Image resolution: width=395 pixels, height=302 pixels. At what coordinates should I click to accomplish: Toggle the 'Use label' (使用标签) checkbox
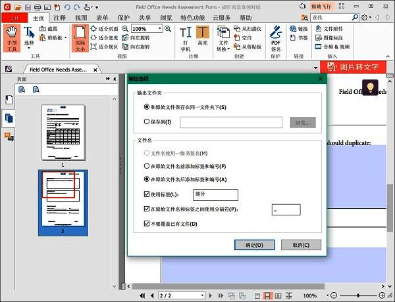click(x=147, y=194)
